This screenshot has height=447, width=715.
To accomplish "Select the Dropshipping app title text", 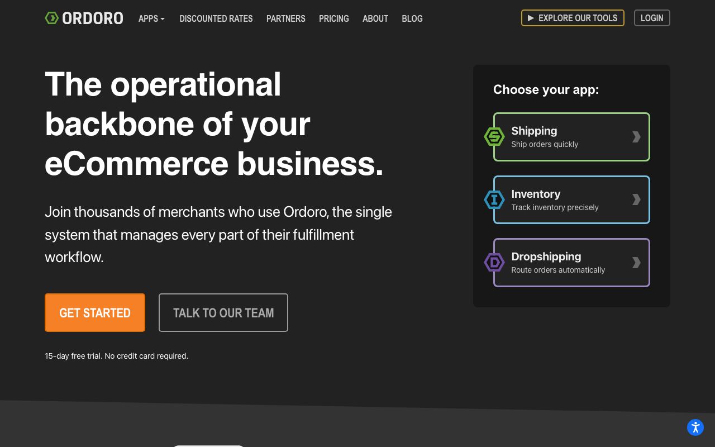I will point(546,256).
